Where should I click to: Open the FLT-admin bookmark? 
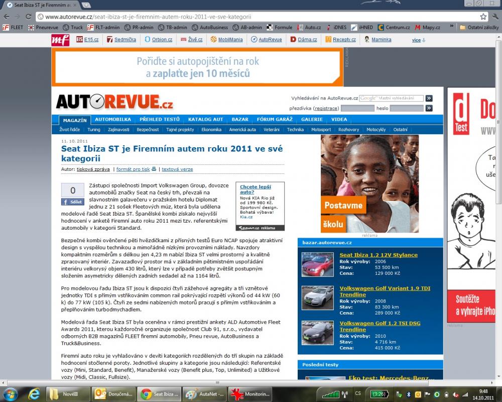103,28
